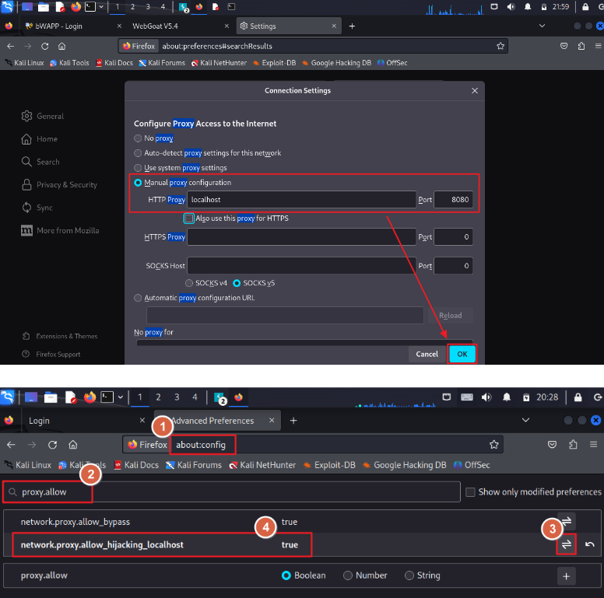
Task: Click back arrow in upper Firefox toolbar
Action: [x=11, y=46]
